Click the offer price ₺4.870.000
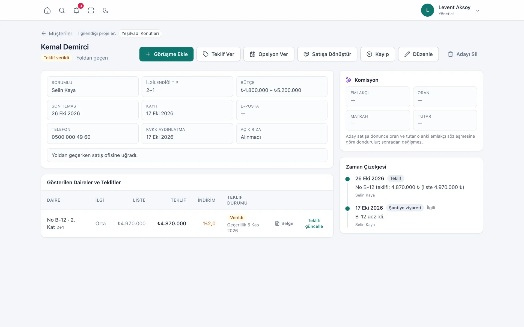The width and height of the screenshot is (524, 327). [172, 223]
